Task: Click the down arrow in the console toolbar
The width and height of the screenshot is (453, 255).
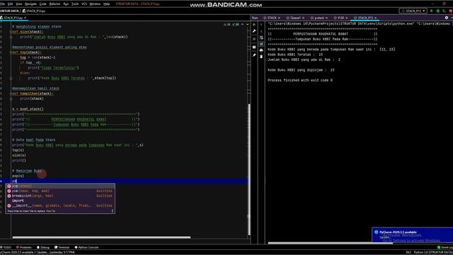Action: click(261, 31)
